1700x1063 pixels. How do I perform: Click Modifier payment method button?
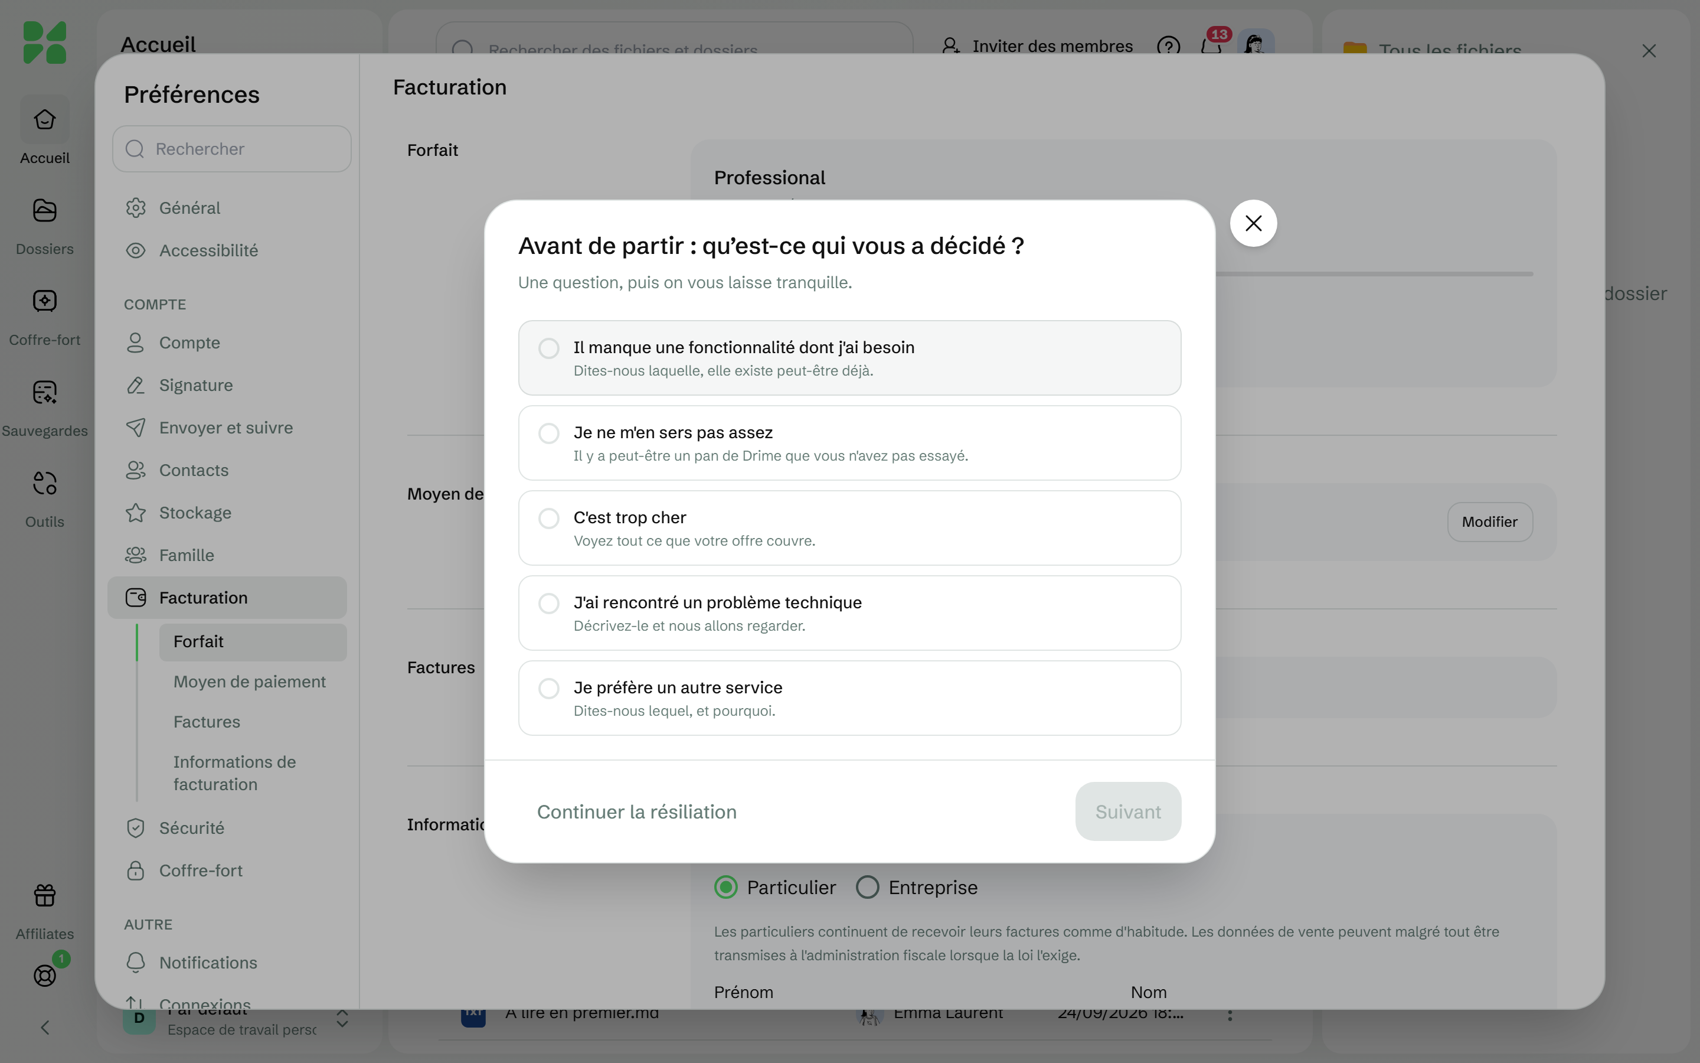pyautogui.click(x=1489, y=521)
